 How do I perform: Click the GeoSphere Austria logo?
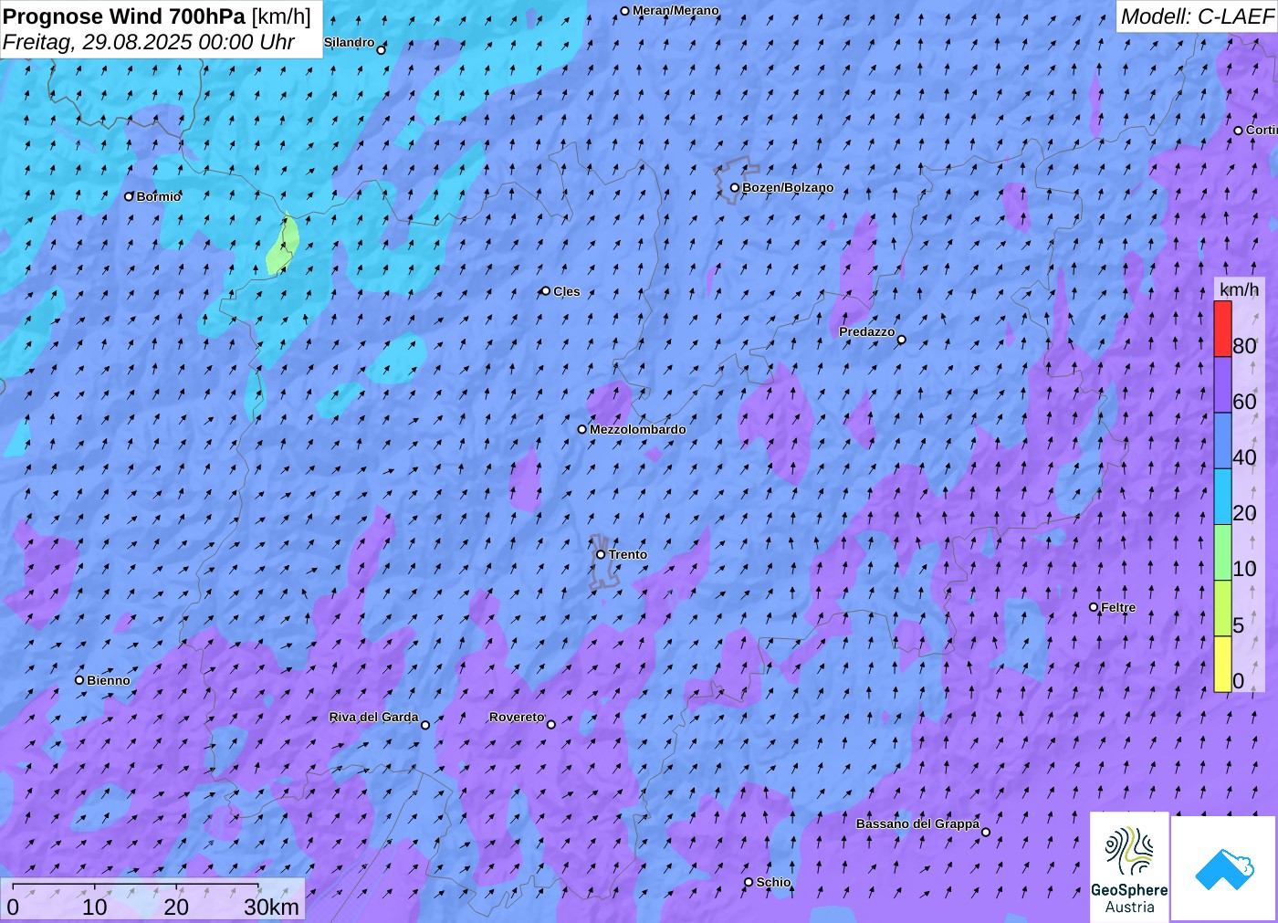1129,867
